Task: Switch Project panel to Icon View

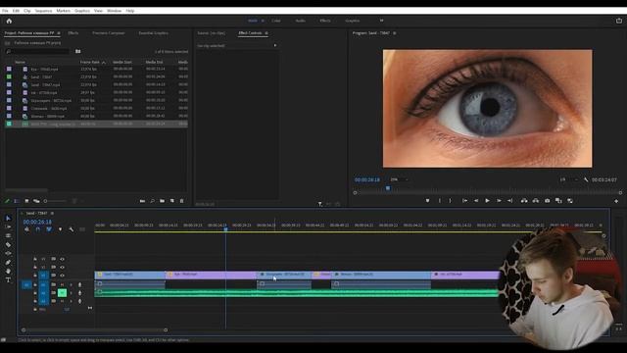Action: [x=26, y=201]
